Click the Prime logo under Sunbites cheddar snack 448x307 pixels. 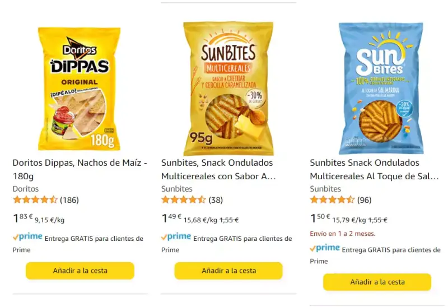click(x=176, y=237)
